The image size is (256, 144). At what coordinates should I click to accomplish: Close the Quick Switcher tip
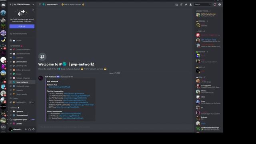(33, 10)
